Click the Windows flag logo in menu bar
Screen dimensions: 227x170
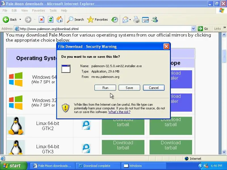coord(221,10)
